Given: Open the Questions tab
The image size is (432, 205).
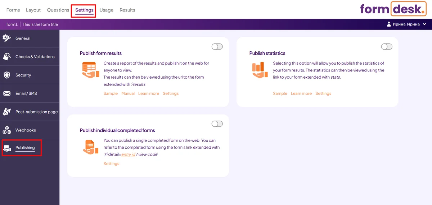Looking at the screenshot, I should pos(58,10).
